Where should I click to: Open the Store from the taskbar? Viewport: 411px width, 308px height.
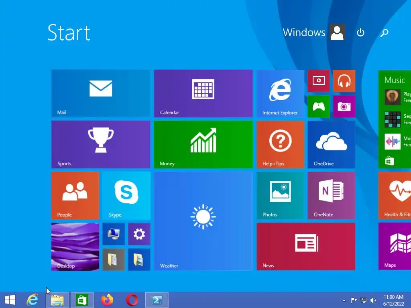pos(82,300)
